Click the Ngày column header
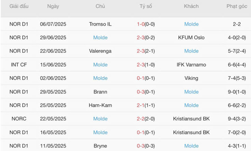The width and height of the screenshot is (251, 151). point(53,6)
